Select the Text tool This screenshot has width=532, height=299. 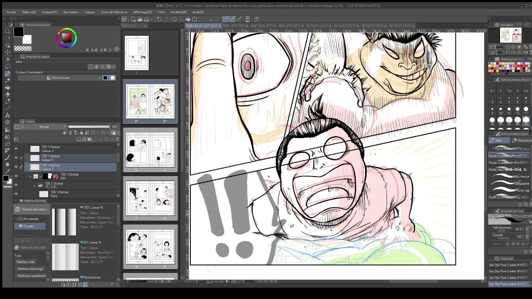pyautogui.click(x=7, y=115)
